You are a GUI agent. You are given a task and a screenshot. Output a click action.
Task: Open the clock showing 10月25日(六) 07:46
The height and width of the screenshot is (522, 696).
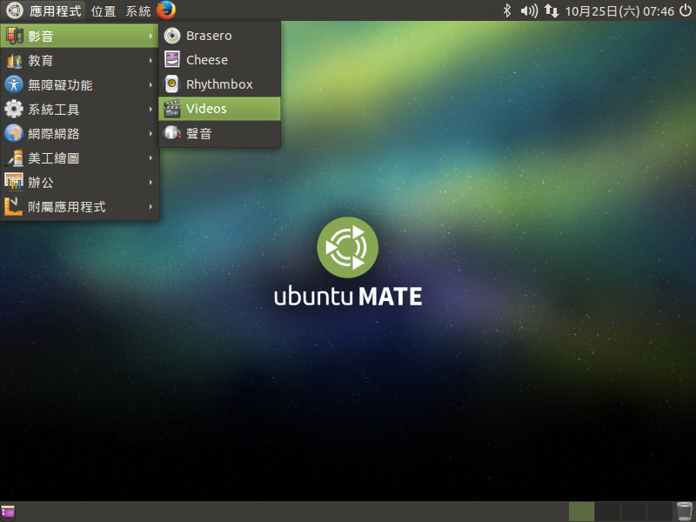pos(619,11)
